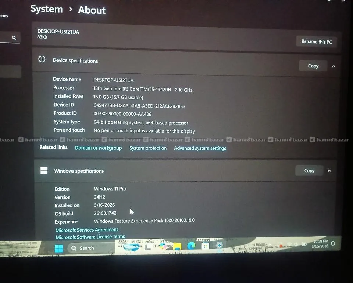Copy the Device specifications
The height and width of the screenshot is (283, 353).
pos(313,66)
